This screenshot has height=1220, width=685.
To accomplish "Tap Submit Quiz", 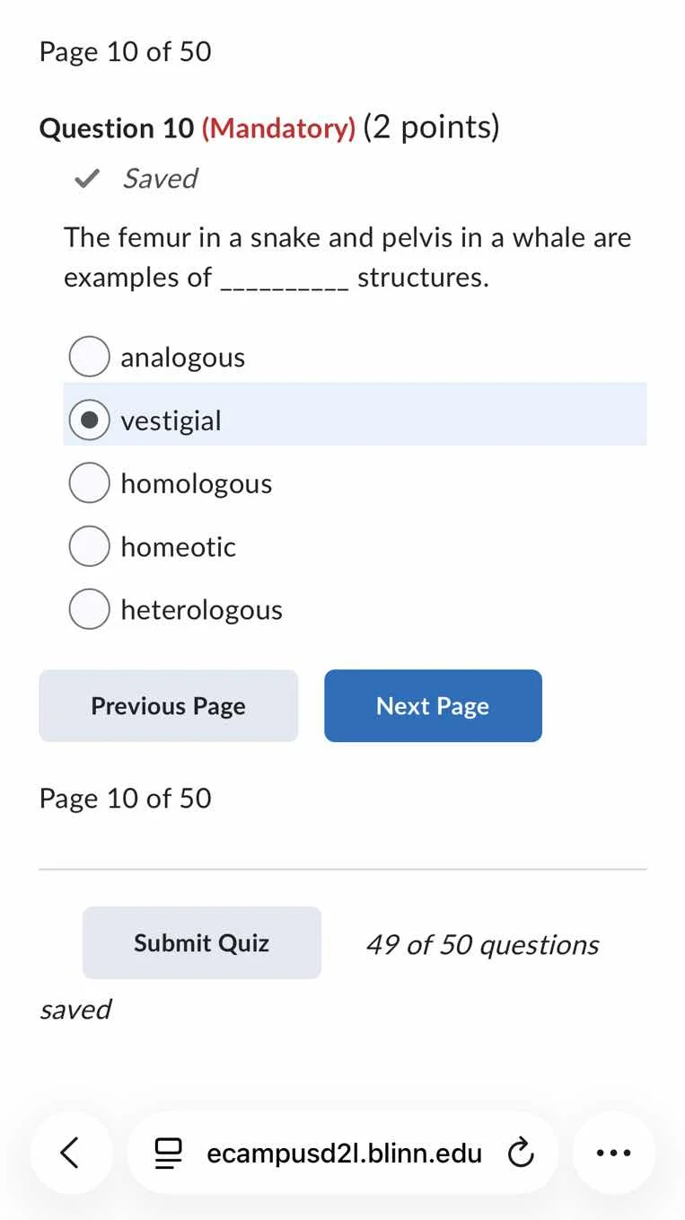I will pyautogui.click(x=201, y=942).
